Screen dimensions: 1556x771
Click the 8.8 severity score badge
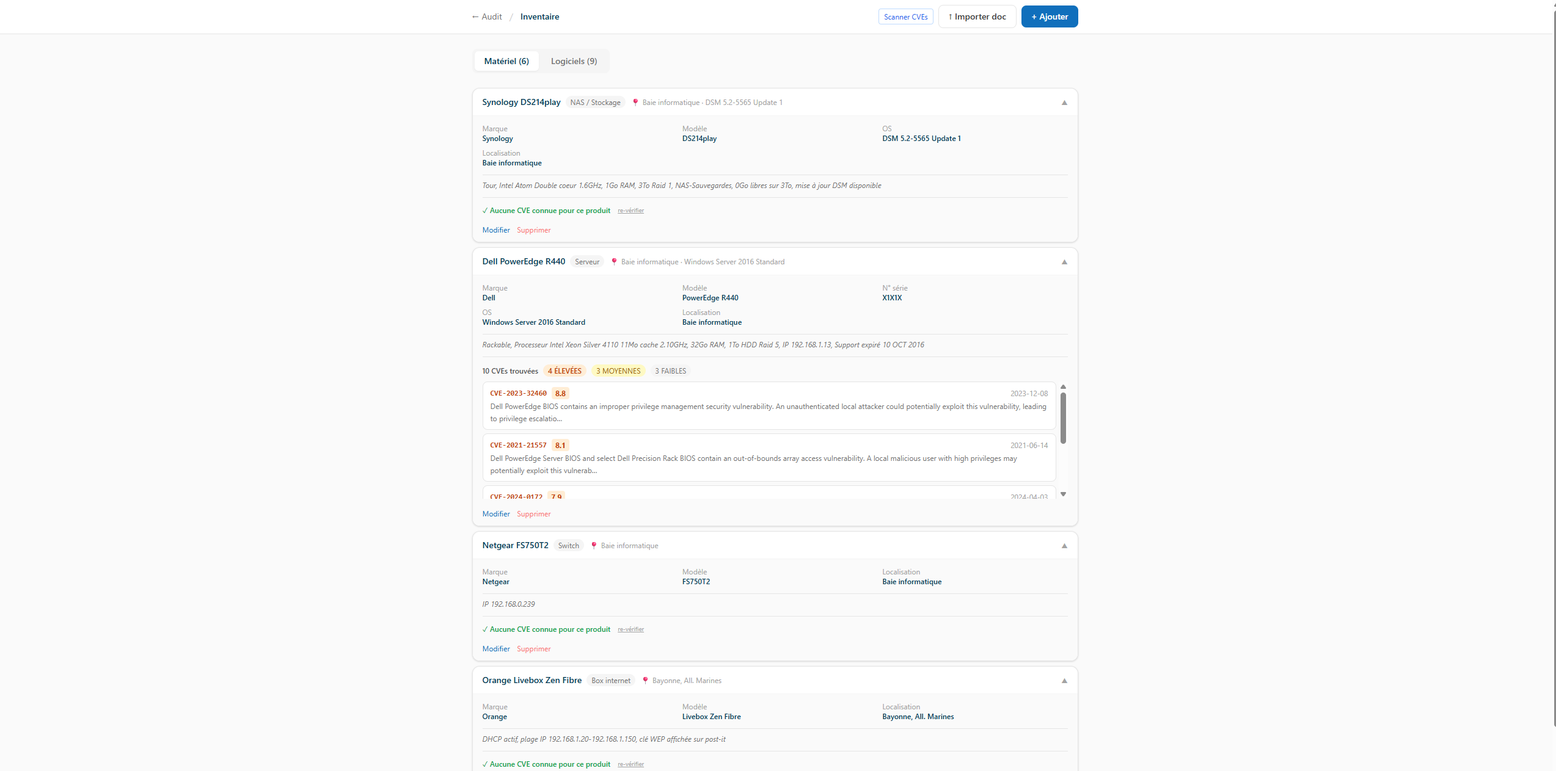[560, 394]
